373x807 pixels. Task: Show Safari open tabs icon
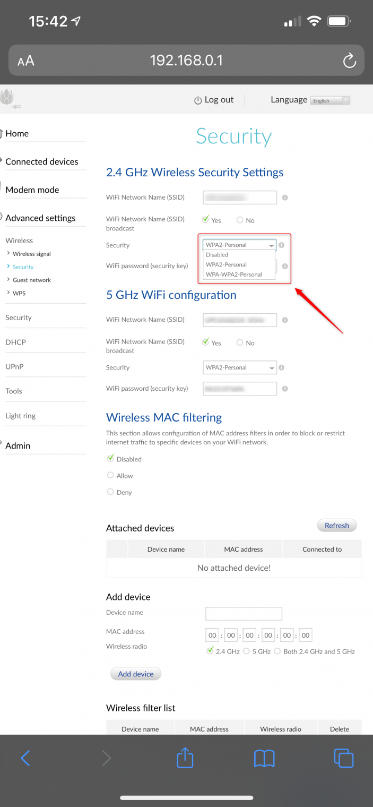click(343, 758)
